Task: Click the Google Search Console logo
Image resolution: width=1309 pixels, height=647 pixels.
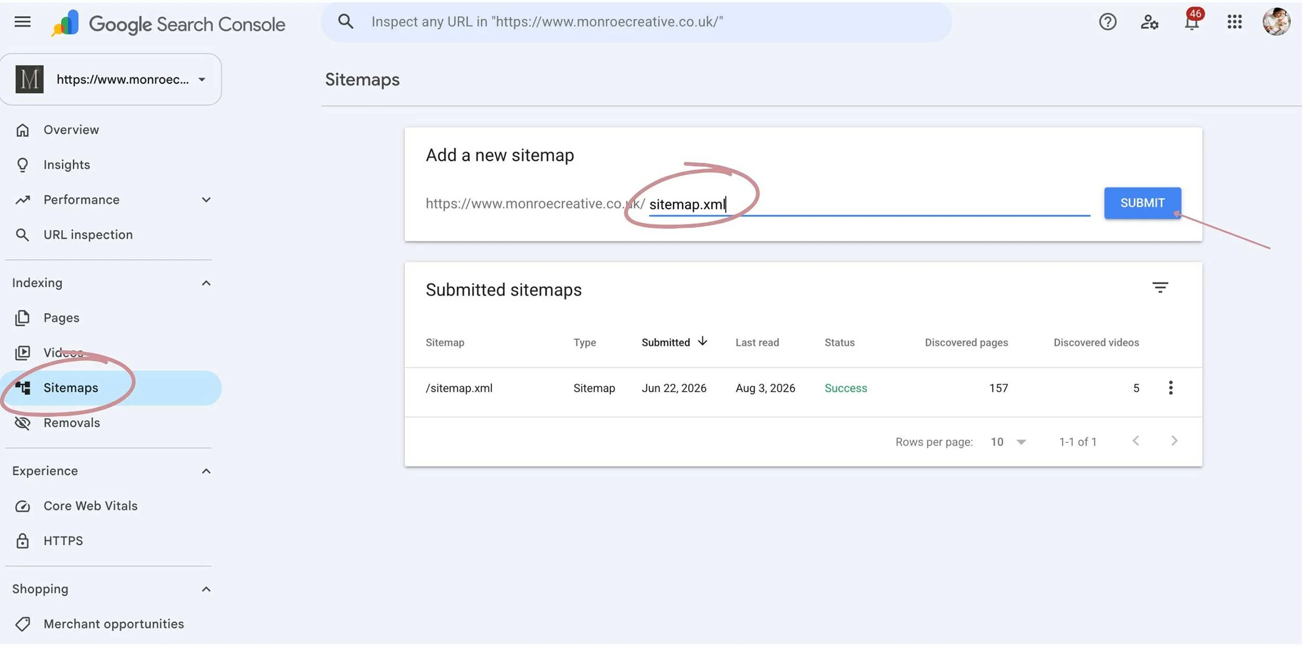Action: [x=168, y=24]
